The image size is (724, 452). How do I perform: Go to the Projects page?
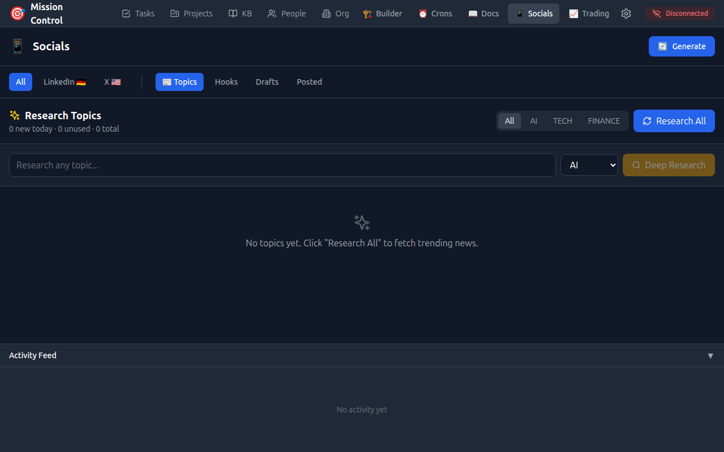[192, 14]
